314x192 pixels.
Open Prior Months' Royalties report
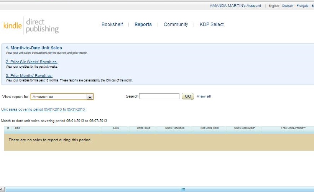pos(29,76)
